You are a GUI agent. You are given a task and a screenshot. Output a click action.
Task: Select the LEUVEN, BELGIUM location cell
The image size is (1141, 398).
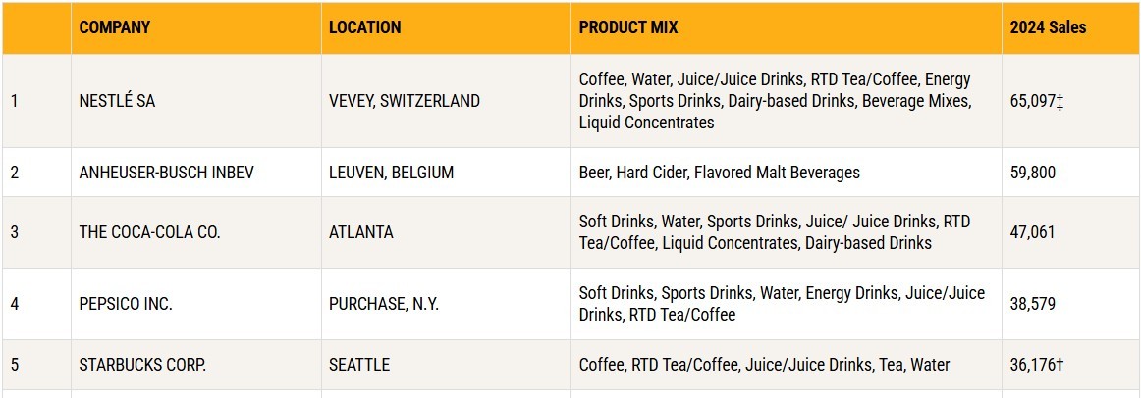(391, 173)
